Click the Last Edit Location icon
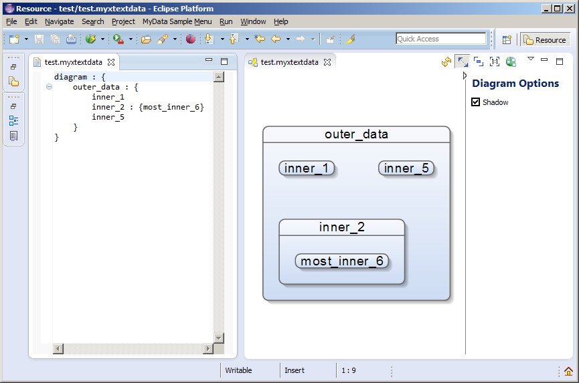Viewport: 579px width, 383px height. (x=260, y=39)
